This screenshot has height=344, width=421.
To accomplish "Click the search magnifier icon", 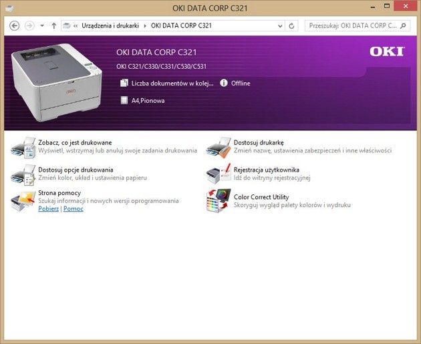I will point(403,26).
